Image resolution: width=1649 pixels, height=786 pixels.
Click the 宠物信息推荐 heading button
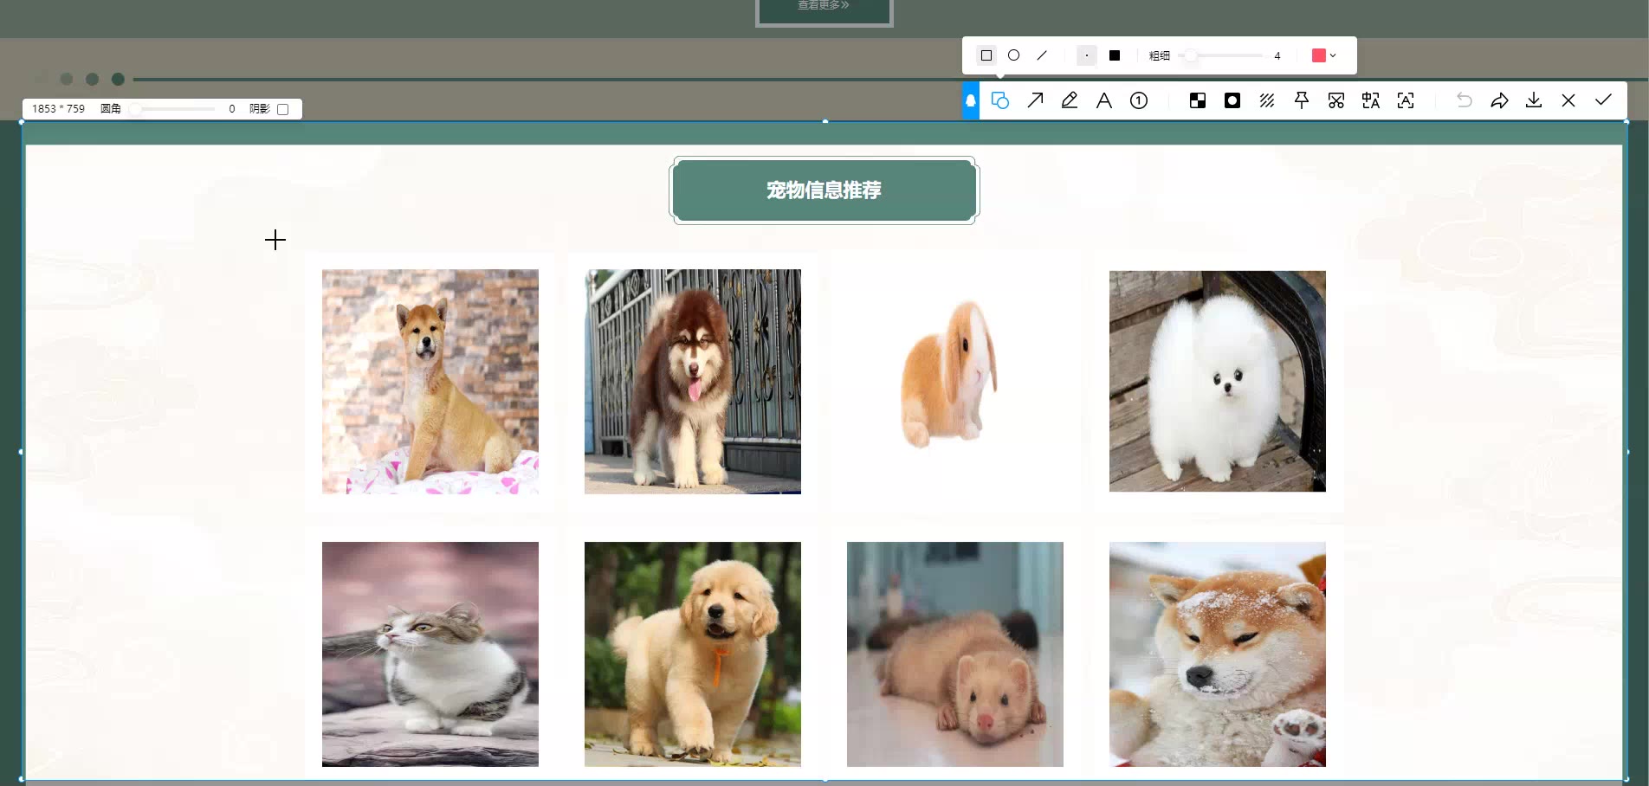(824, 190)
